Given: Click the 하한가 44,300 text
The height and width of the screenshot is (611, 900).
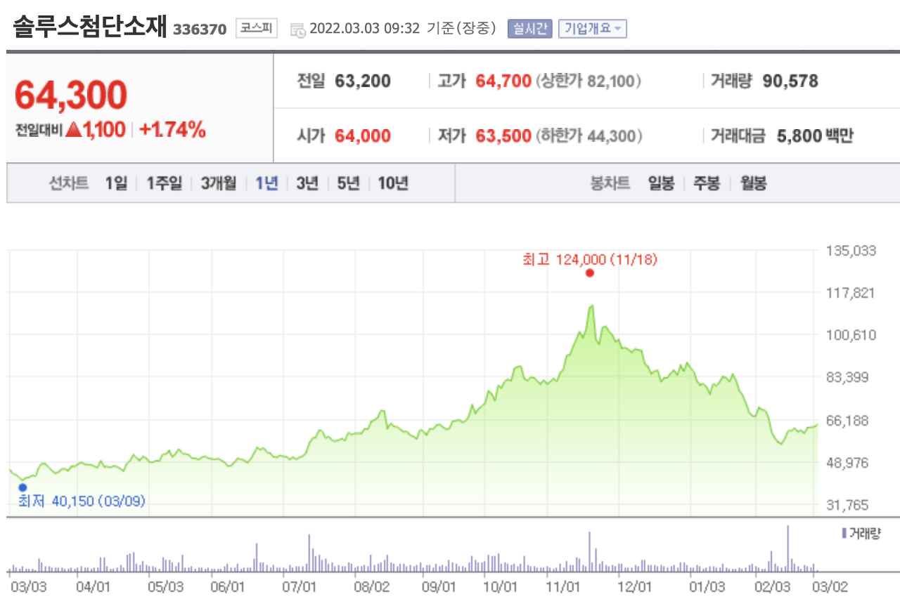Looking at the screenshot, I should (589, 136).
